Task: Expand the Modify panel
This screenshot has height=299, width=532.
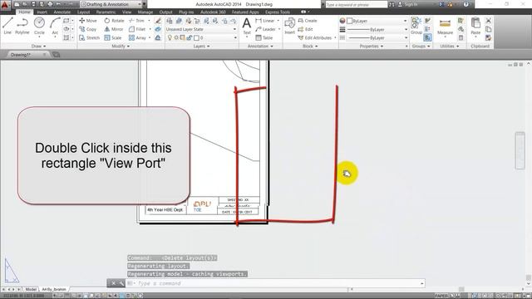Action: tap(121, 47)
